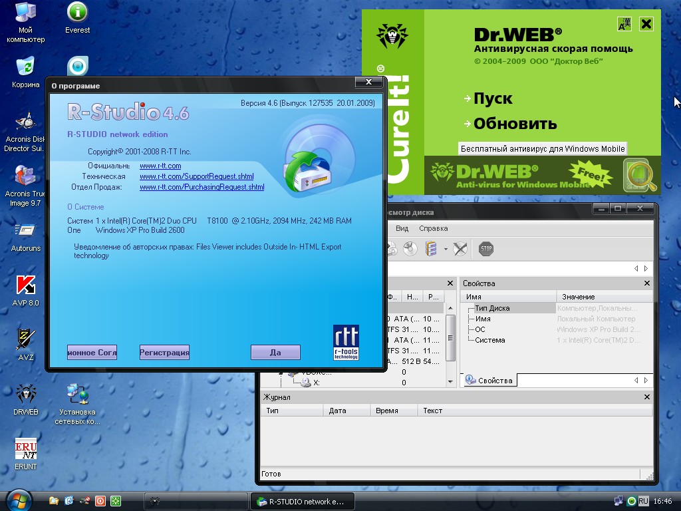Click the license agreement button left of Регистрация
Image resolution: width=681 pixels, height=511 pixels.
pyautogui.click(x=92, y=353)
